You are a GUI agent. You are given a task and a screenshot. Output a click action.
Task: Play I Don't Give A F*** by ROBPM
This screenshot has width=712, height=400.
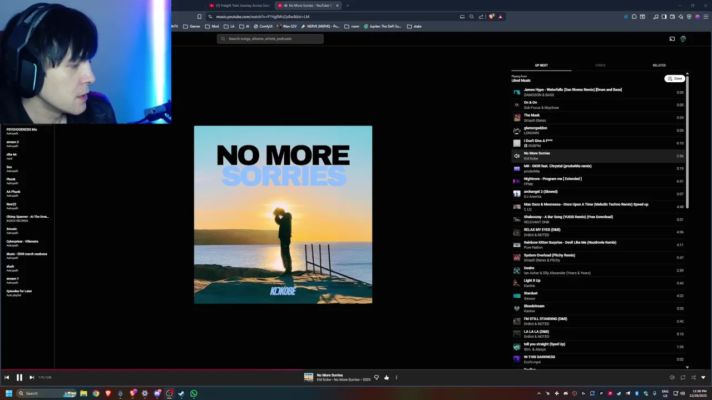[598, 143]
